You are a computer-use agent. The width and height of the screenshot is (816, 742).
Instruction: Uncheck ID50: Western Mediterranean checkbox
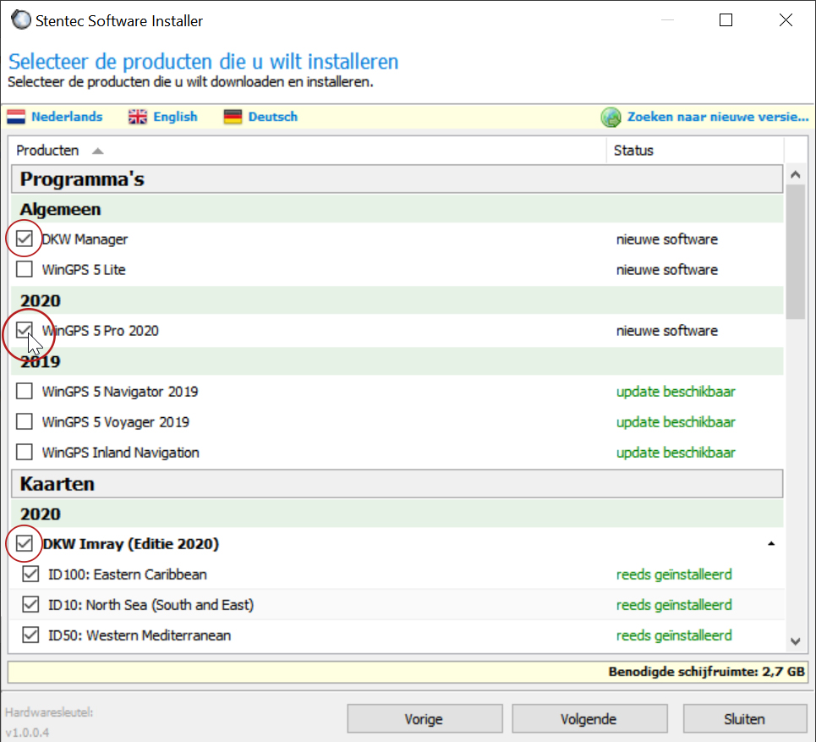tap(30, 635)
